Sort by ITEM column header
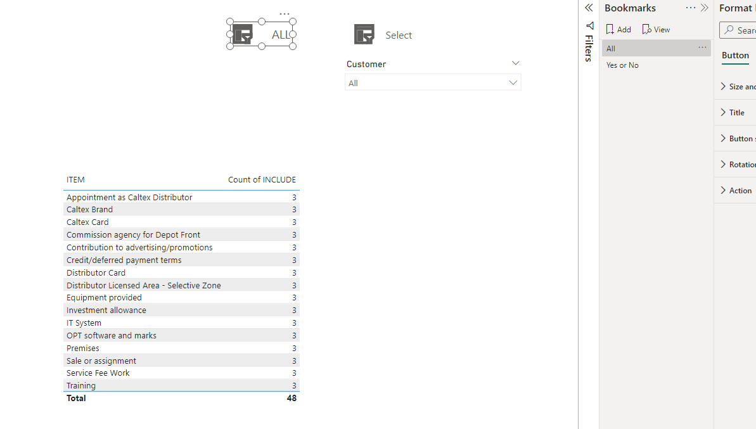The width and height of the screenshot is (756, 429). 75,180
